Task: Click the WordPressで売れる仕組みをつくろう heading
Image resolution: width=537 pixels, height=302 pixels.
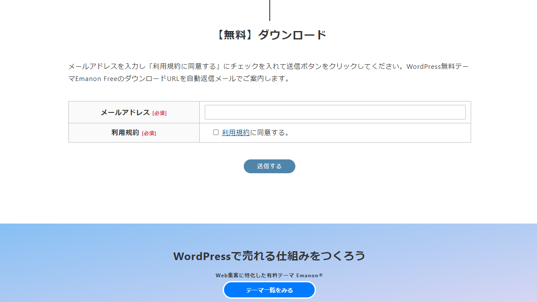Action: [x=269, y=256]
